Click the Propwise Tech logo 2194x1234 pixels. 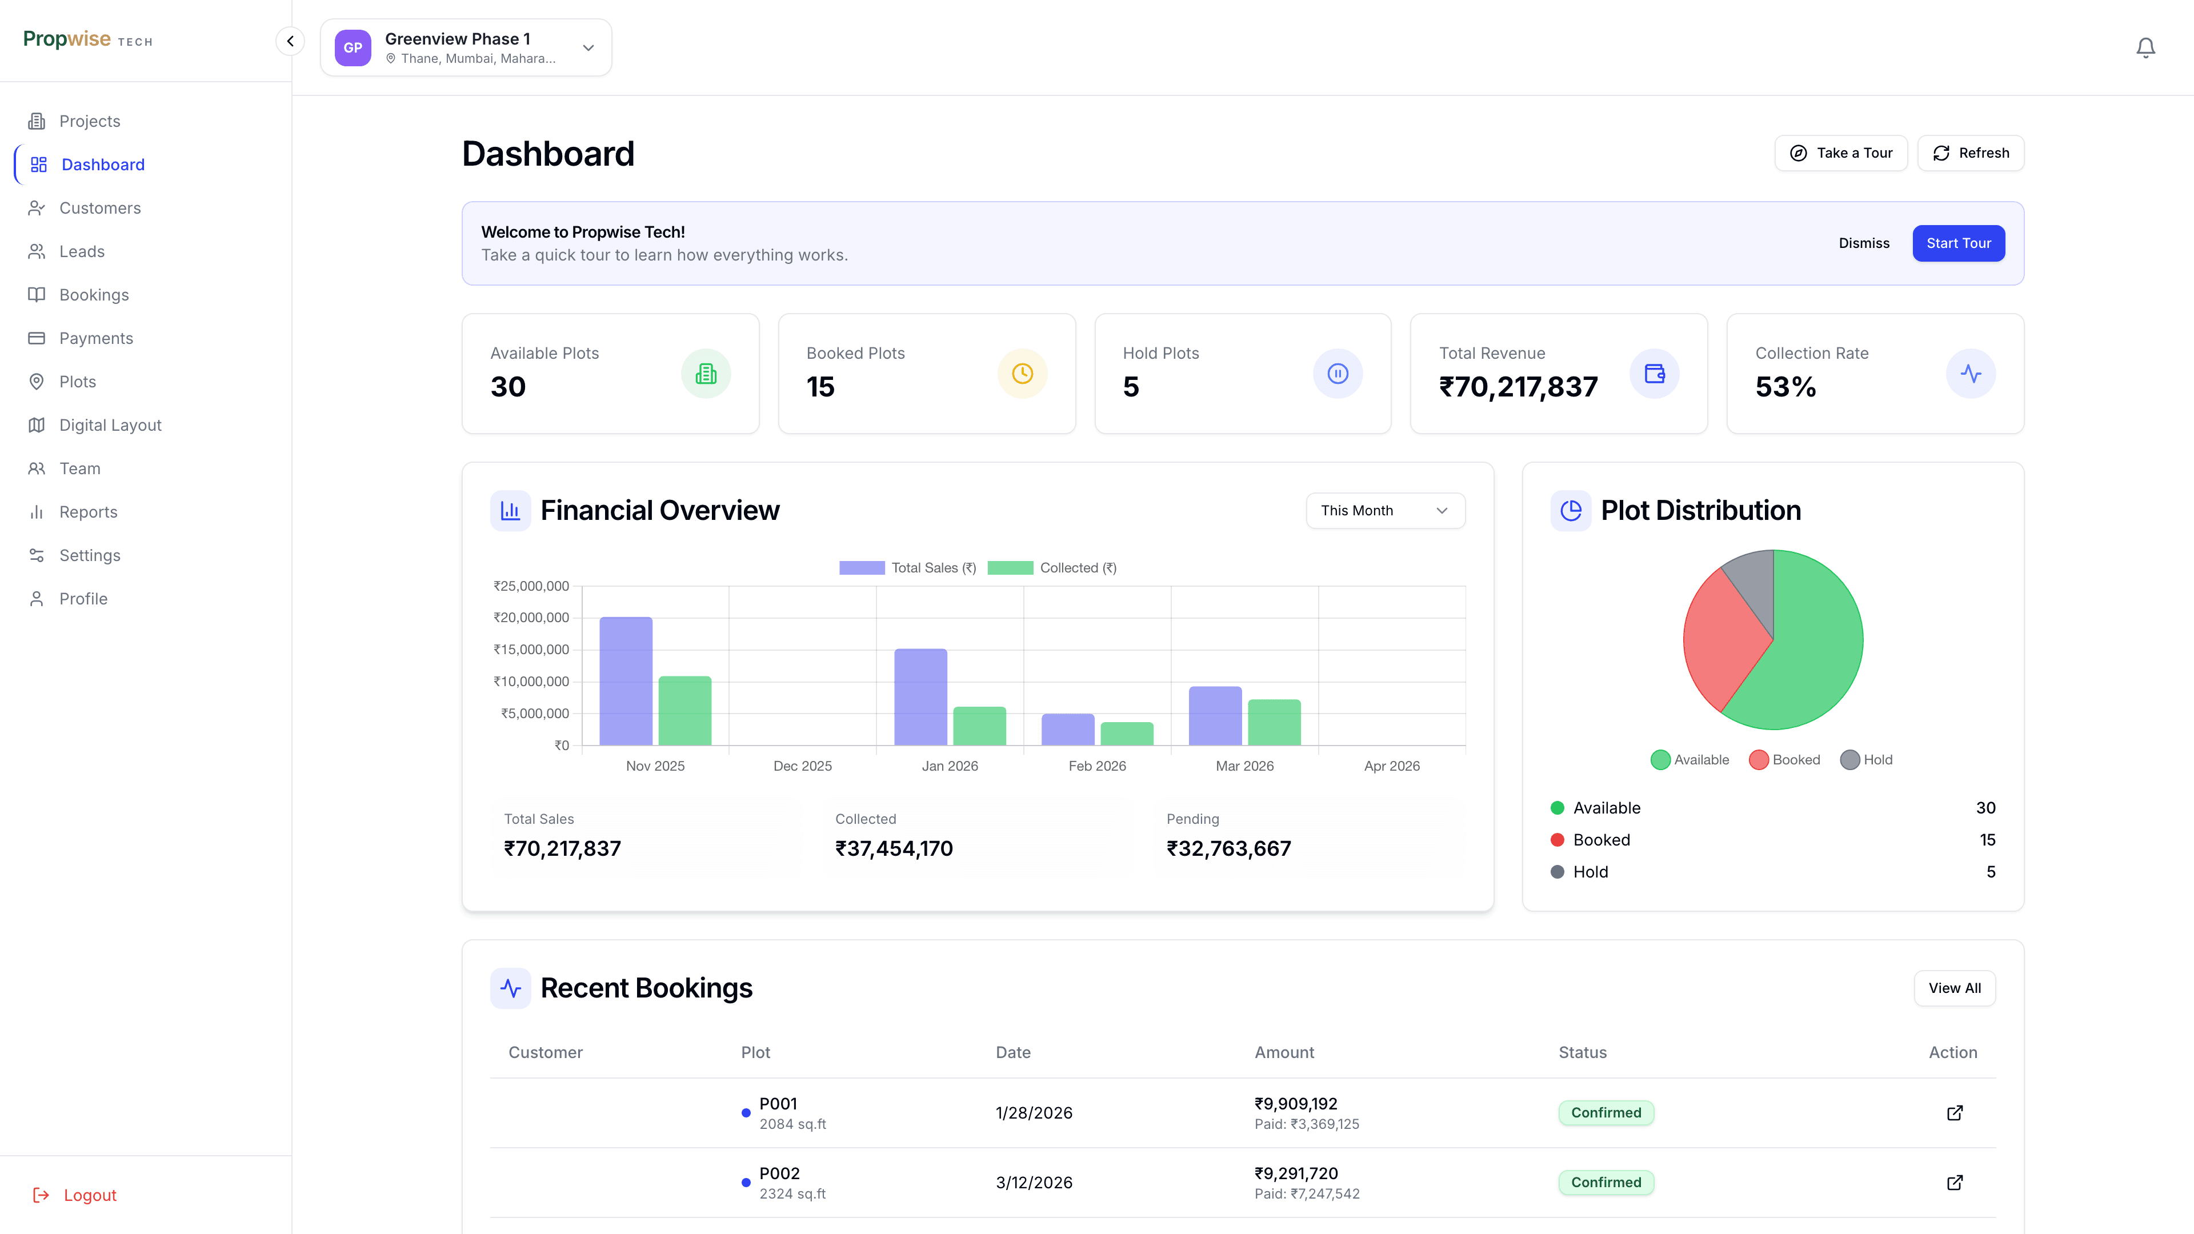coord(88,39)
